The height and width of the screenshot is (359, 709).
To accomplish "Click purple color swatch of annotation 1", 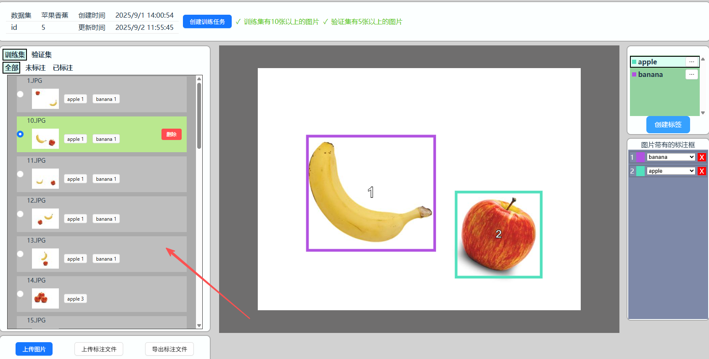I will [x=640, y=157].
